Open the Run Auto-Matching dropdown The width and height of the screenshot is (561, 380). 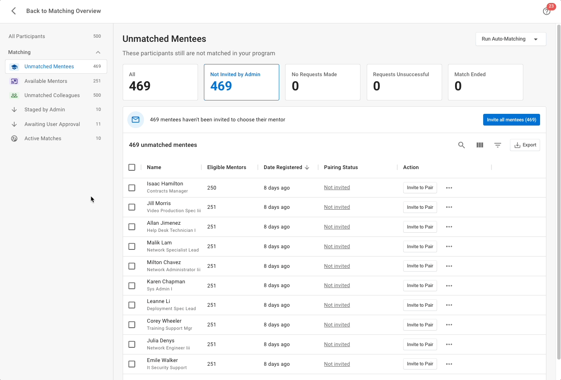(511, 39)
